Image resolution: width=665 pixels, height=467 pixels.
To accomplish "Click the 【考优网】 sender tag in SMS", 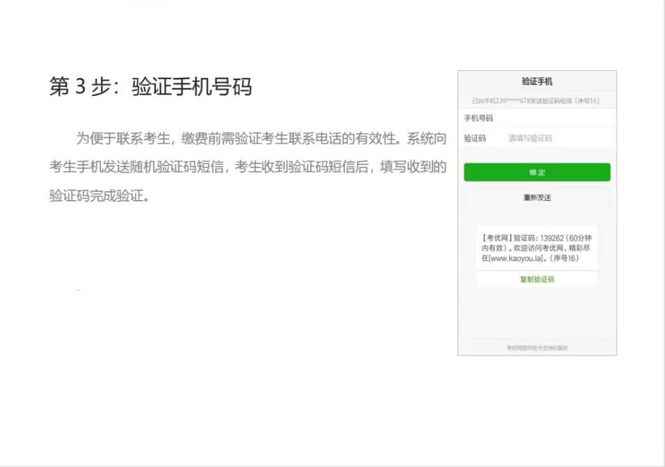I will pos(497,237).
